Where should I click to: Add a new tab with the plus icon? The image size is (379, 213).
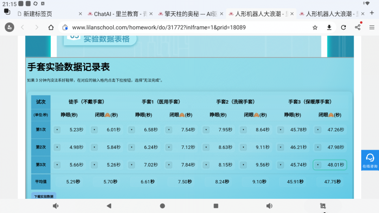tap(372, 13)
